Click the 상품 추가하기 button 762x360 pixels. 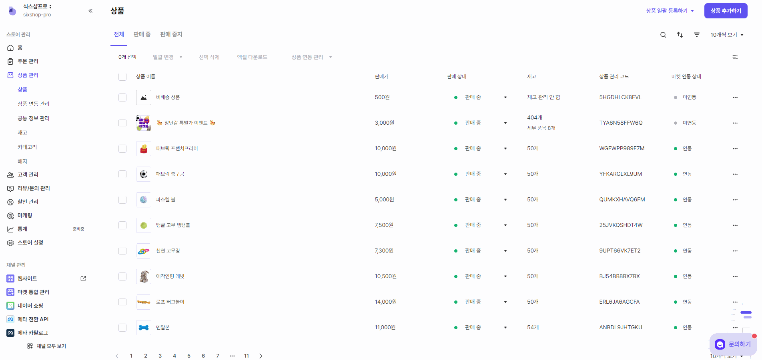click(726, 11)
